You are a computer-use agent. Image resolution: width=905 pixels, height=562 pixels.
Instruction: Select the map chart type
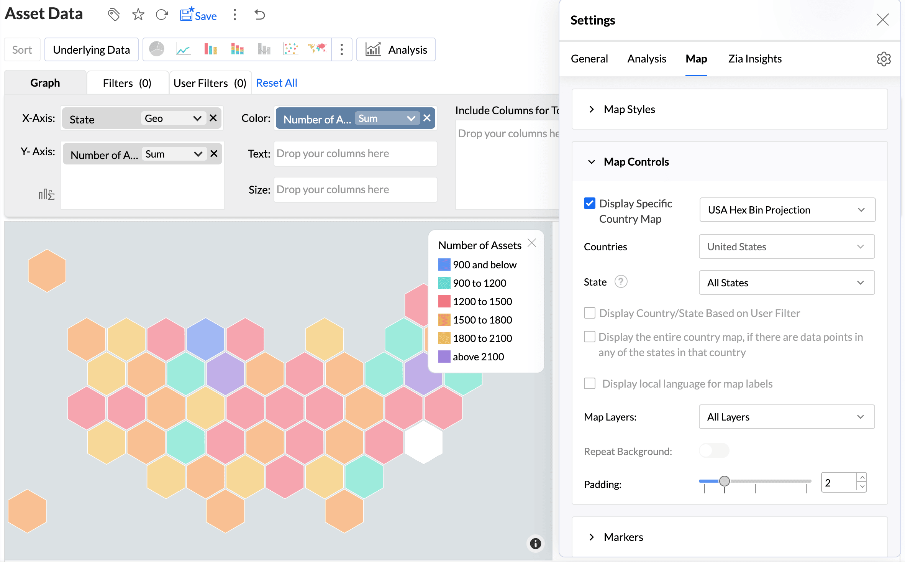pos(317,49)
